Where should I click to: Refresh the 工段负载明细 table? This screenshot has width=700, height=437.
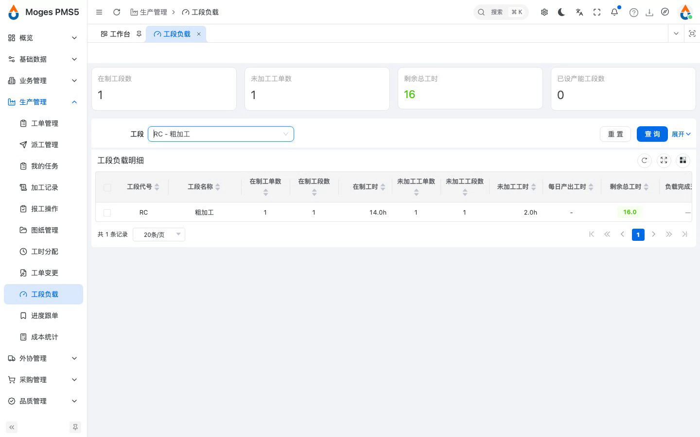point(645,160)
